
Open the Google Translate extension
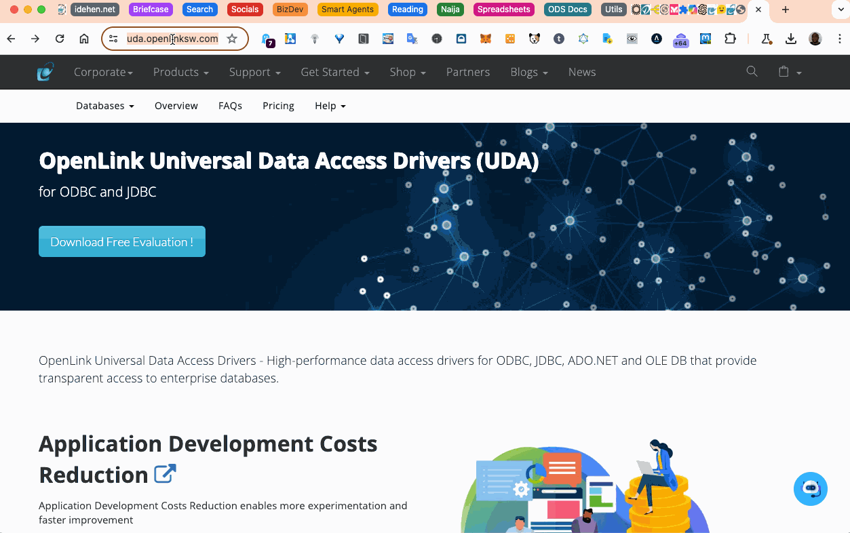click(x=412, y=39)
